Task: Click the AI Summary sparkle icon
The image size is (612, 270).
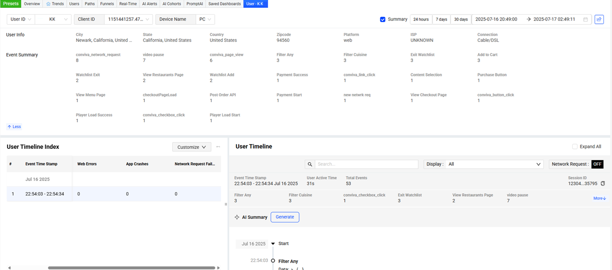Action: [x=237, y=217]
